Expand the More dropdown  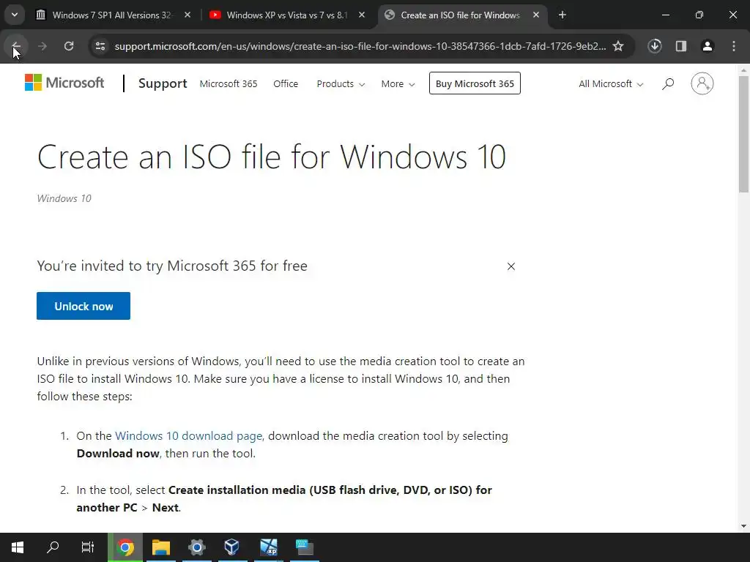point(398,84)
